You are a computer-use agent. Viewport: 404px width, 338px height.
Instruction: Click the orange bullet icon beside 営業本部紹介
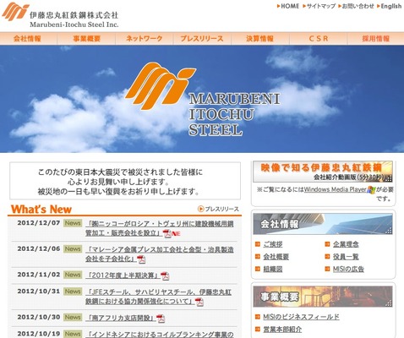(258, 329)
